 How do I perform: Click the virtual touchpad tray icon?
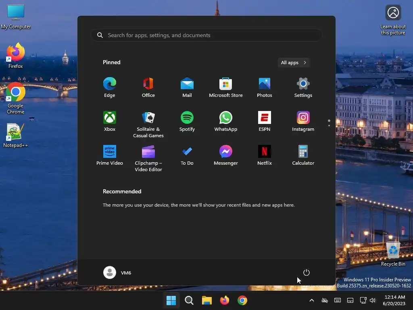350,300
